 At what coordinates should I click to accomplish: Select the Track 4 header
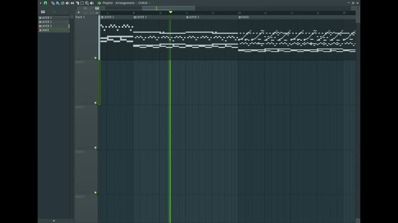pos(86,172)
